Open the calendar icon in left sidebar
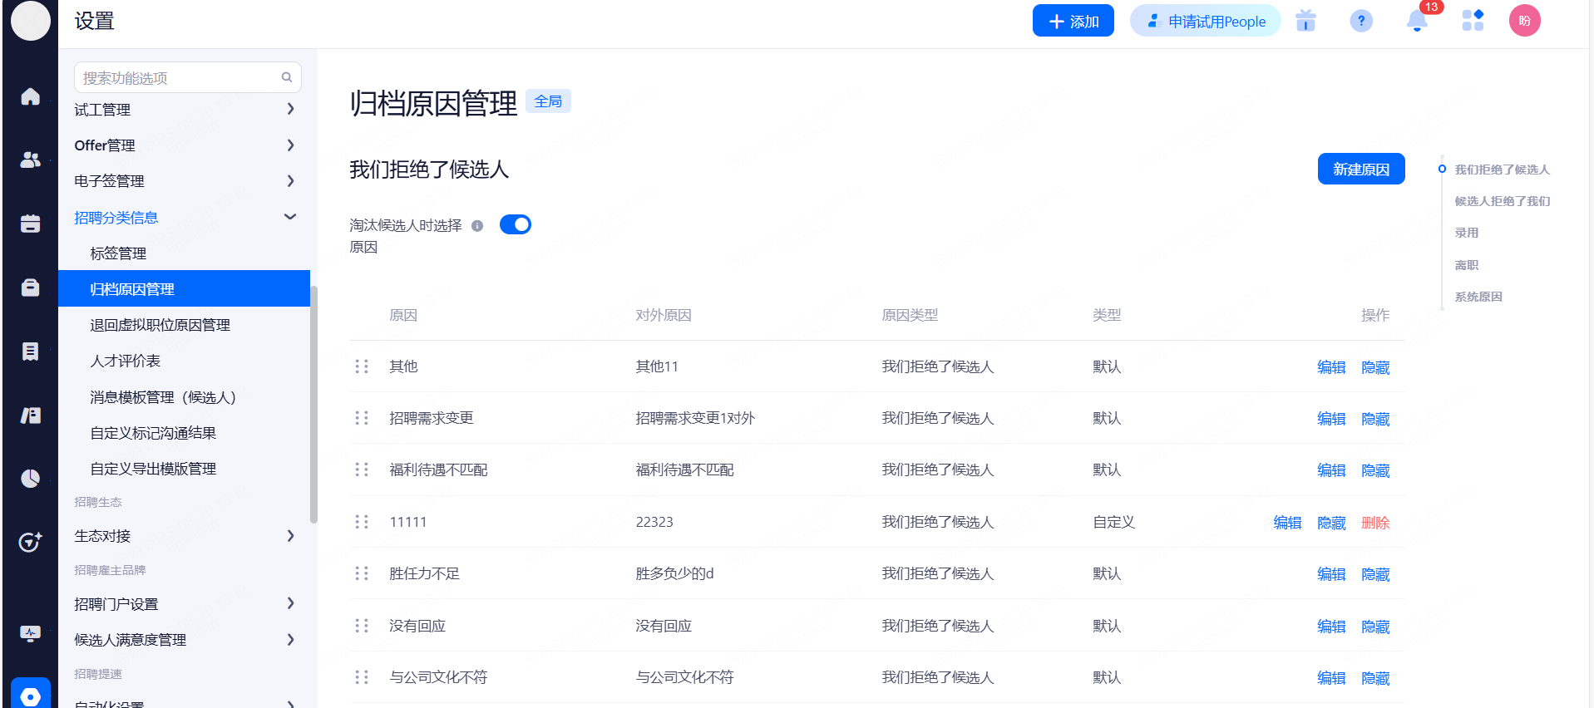The height and width of the screenshot is (708, 1594). 30,224
